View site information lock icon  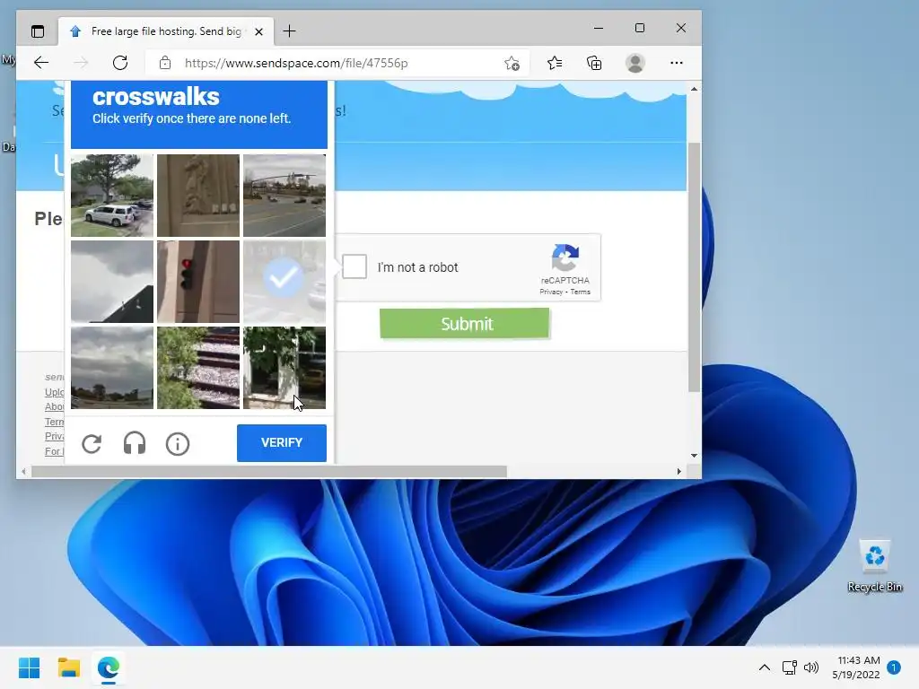(165, 63)
